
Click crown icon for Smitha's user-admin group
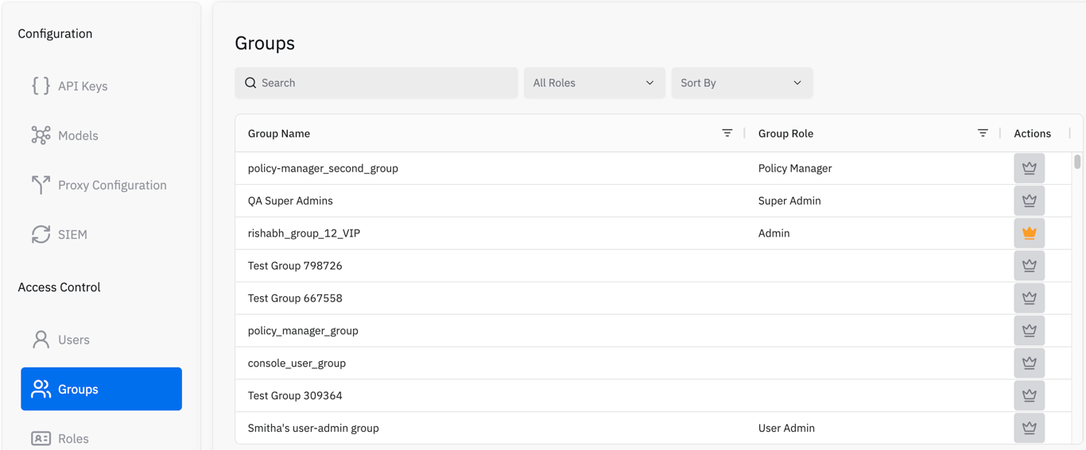[1029, 428]
